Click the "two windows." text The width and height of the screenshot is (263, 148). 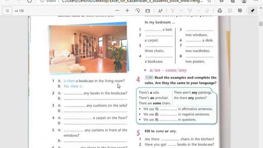(x=196, y=35)
